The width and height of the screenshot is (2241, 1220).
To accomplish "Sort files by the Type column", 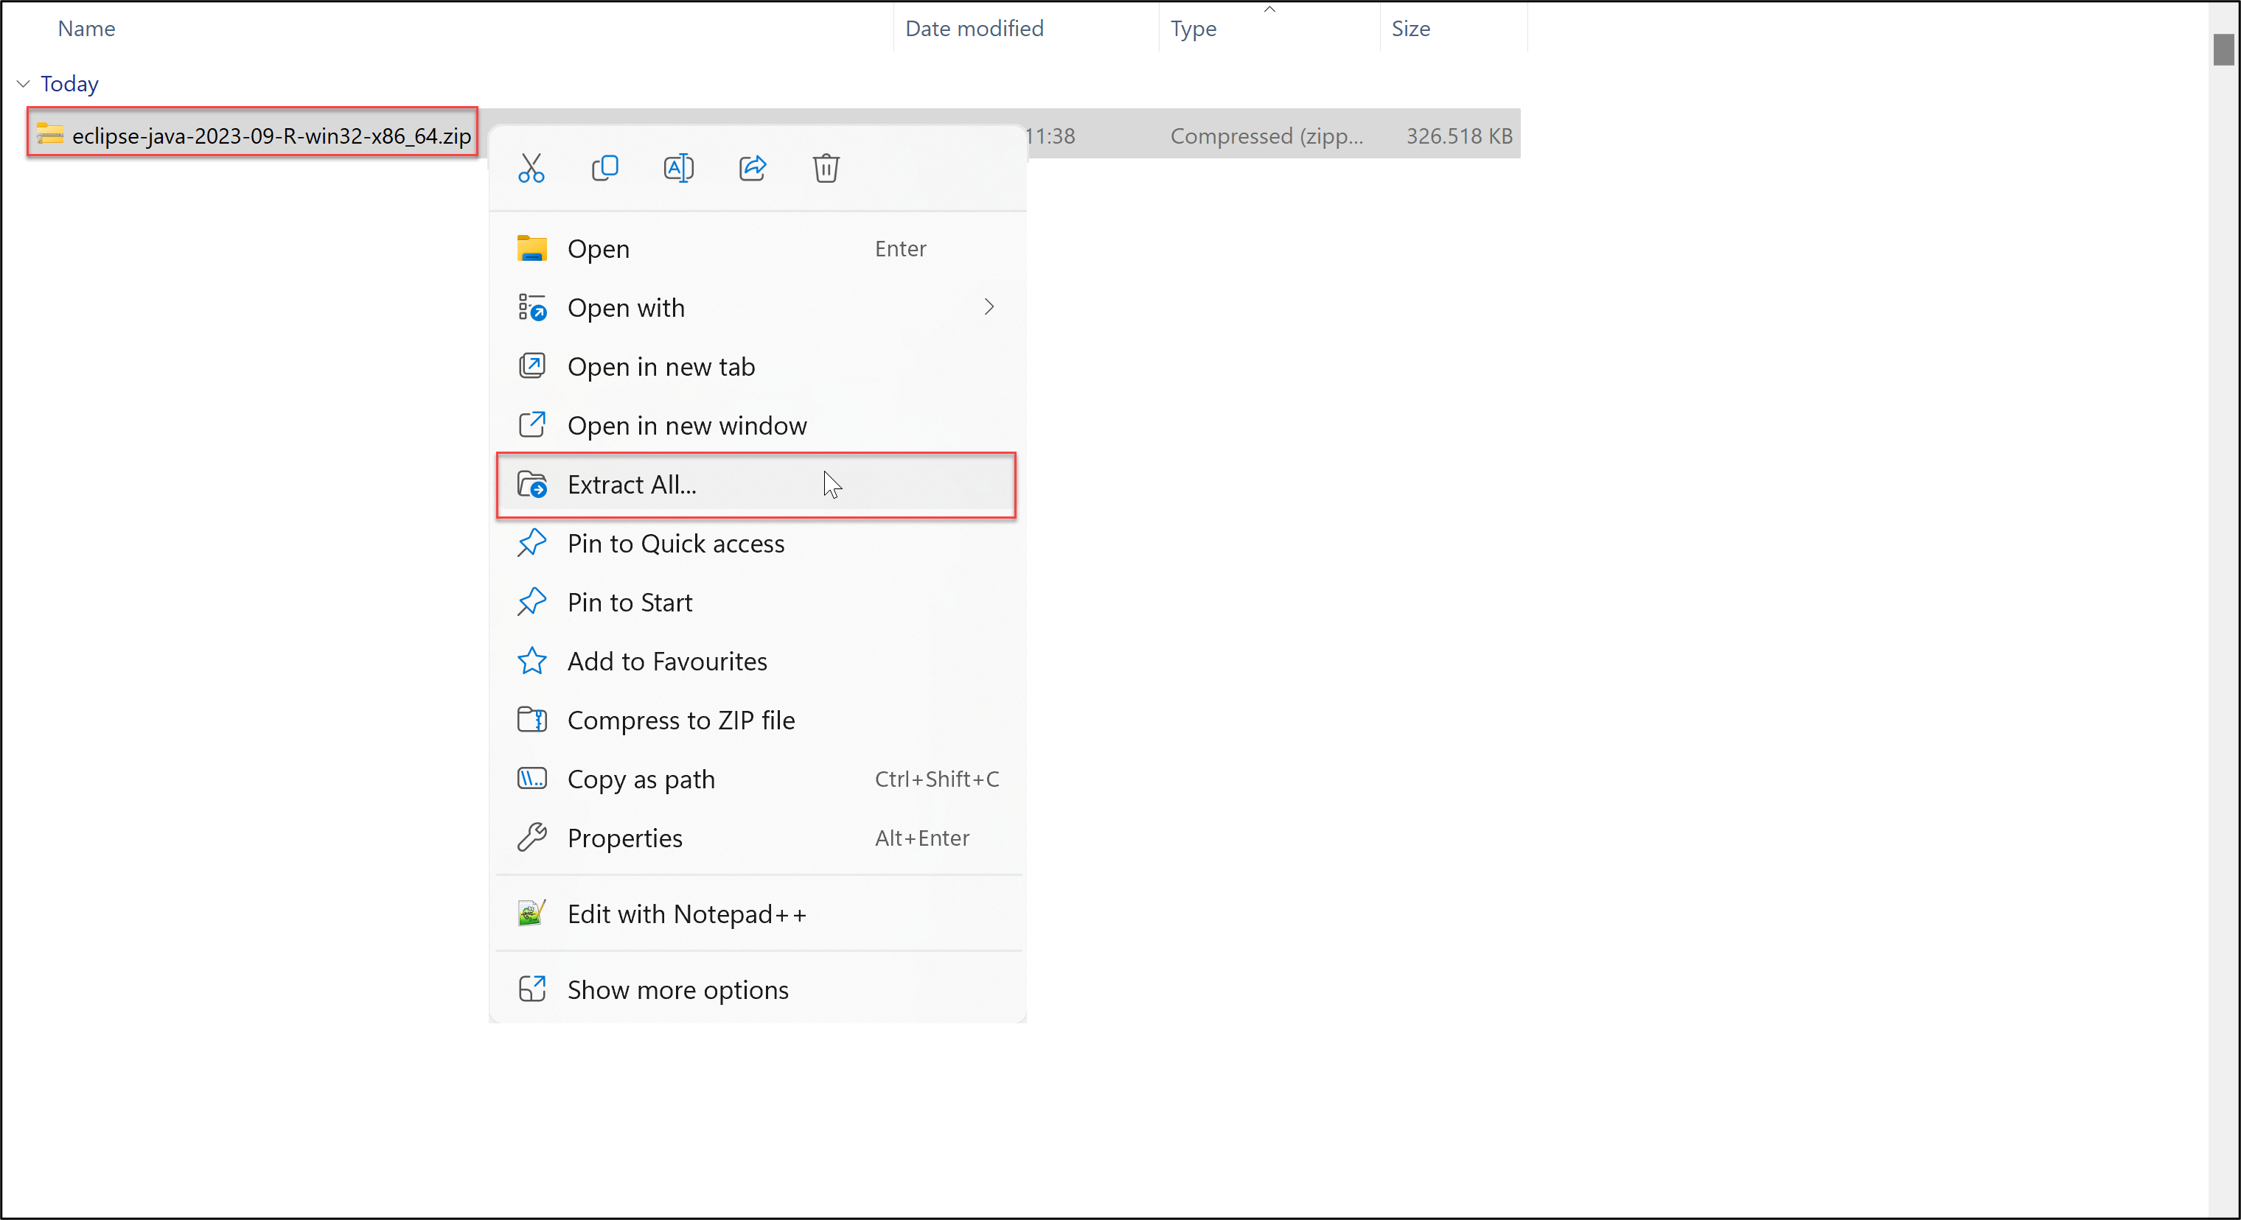I will click(x=1193, y=28).
